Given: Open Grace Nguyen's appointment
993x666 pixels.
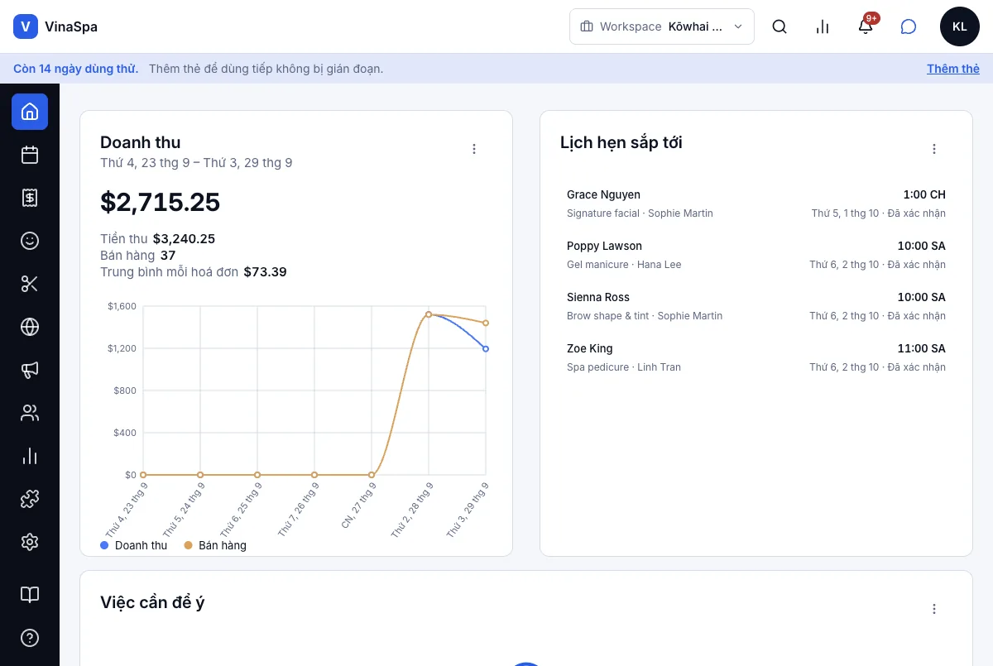Looking at the screenshot, I should pyautogui.click(x=756, y=204).
